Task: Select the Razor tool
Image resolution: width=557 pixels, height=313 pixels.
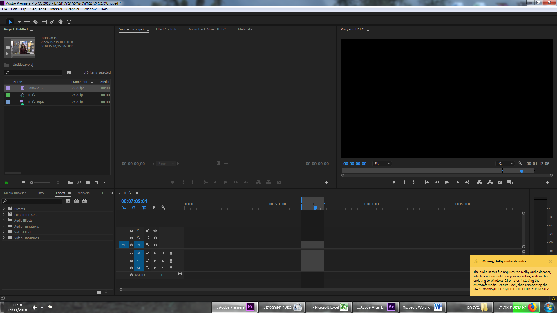Action: point(35,22)
